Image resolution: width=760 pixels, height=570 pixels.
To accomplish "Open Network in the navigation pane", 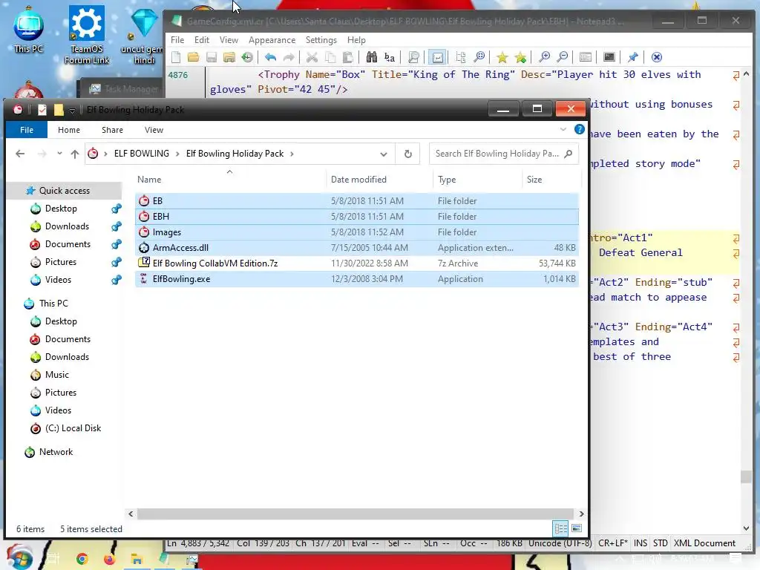I will pyautogui.click(x=56, y=452).
